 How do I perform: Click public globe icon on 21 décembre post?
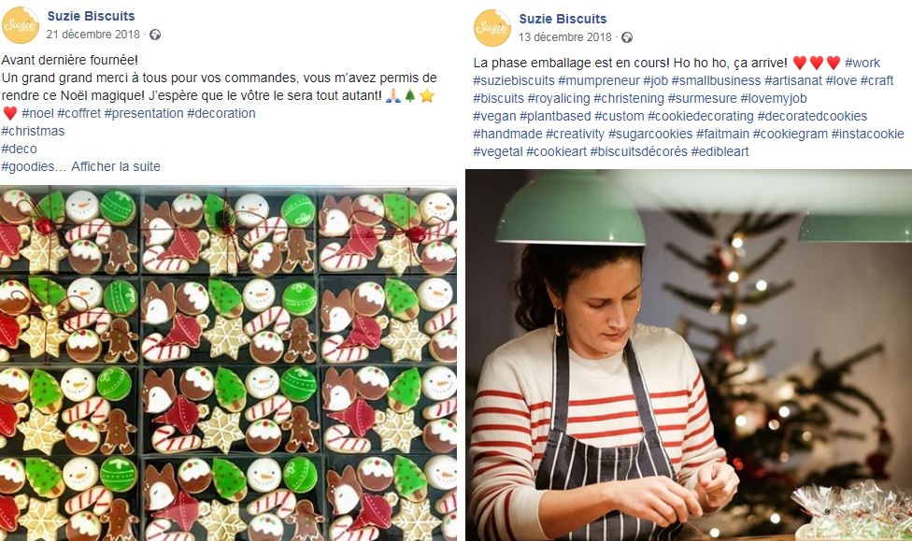tap(155, 35)
